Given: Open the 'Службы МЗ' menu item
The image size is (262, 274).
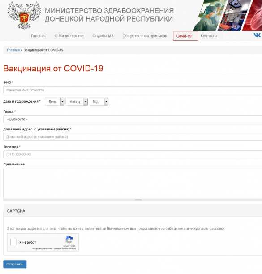Looking at the screenshot, I should coord(103,36).
